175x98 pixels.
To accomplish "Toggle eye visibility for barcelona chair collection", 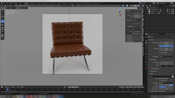I will 171,10.
